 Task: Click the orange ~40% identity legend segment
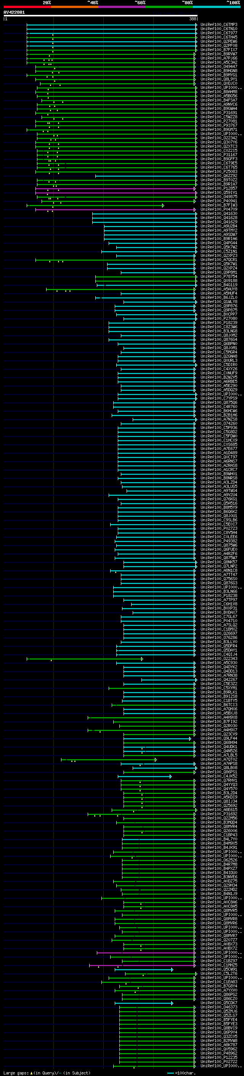75,7
